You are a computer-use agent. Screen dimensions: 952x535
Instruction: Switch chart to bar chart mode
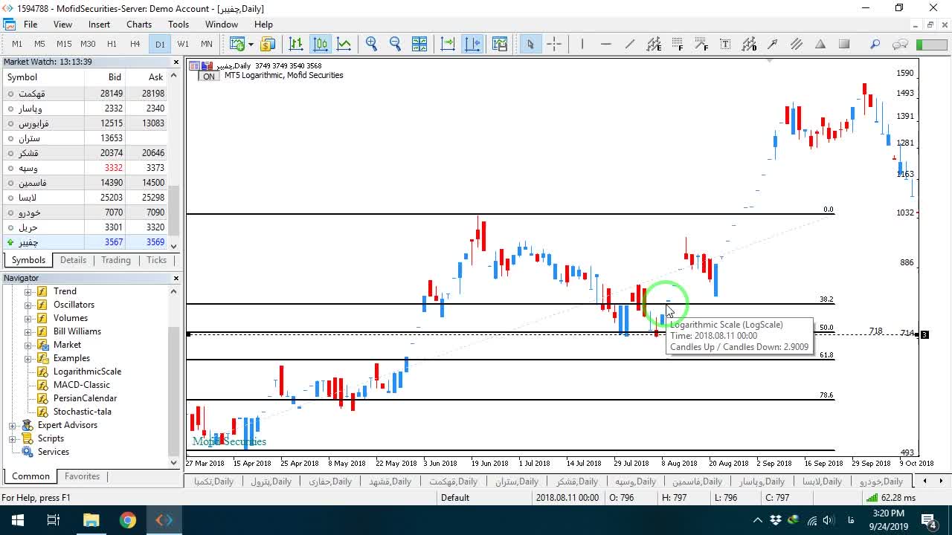[x=296, y=44]
